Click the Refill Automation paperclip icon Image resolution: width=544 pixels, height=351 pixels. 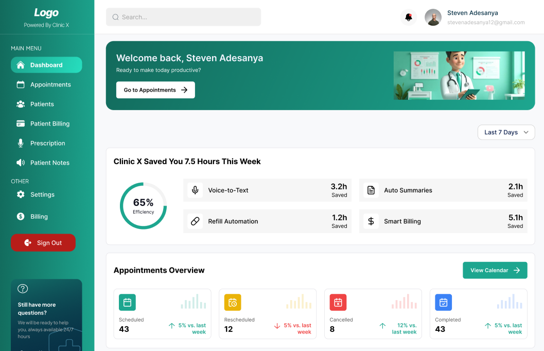pyautogui.click(x=195, y=221)
